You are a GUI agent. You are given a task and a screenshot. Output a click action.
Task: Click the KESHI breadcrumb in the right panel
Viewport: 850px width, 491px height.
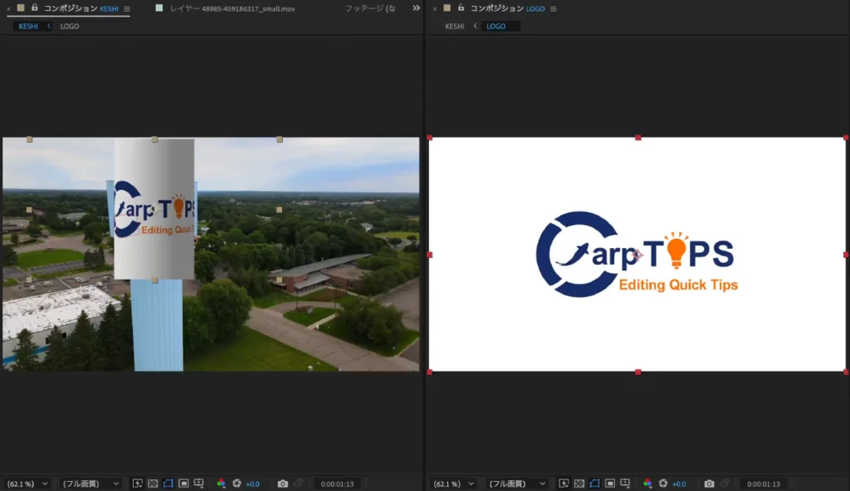[x=454, y=26]
